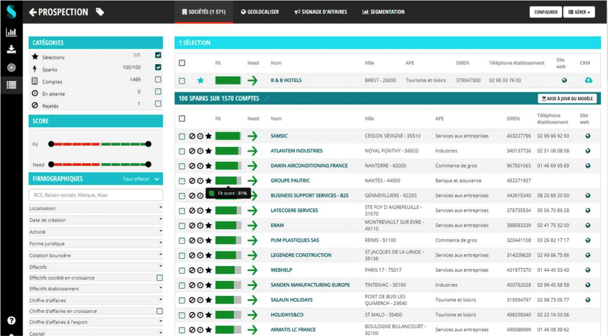Switch to the Sociétés (1 571) tab
The height and width of the screenshot is (336, 608).
204,12
